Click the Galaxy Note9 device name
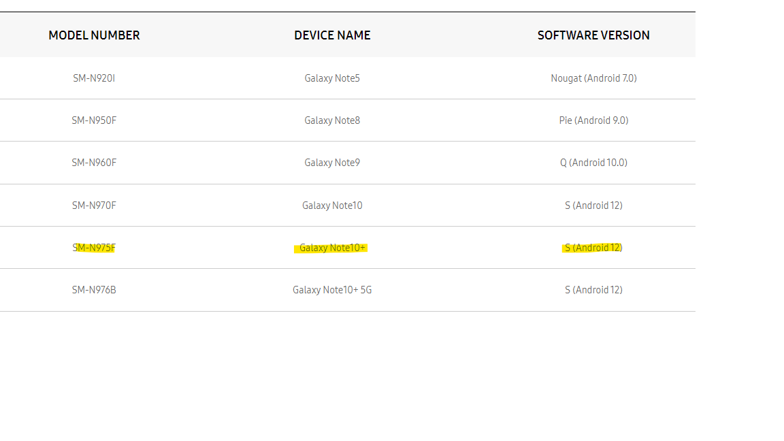784x441 pixels. coord(332,162)
